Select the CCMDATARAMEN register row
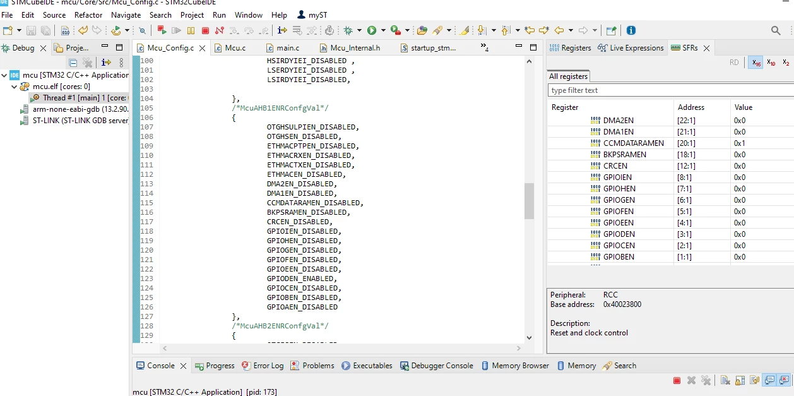This screenshot has width=794, height=396. [x=670, y=143]
